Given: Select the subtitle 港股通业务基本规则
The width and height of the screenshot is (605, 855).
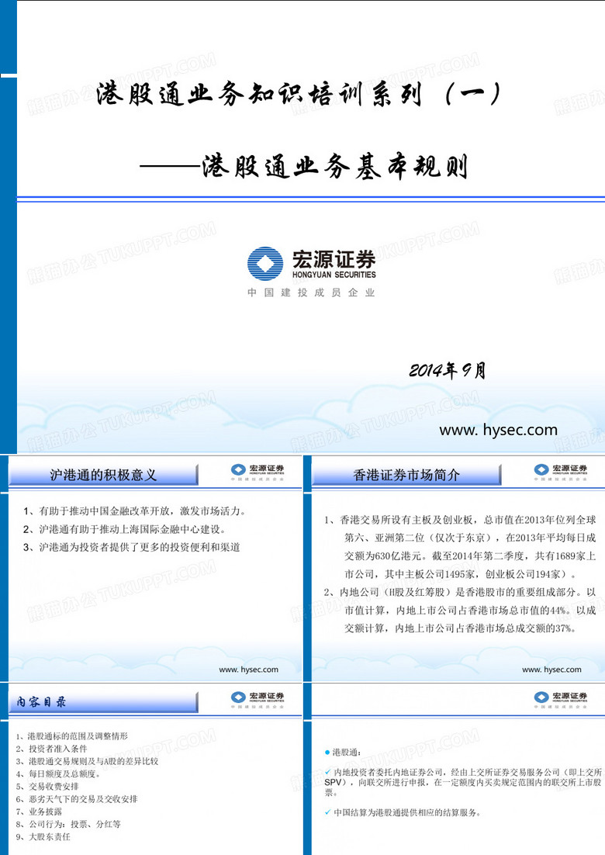Looking at the screenshot, I should click(x=334, y=166).
